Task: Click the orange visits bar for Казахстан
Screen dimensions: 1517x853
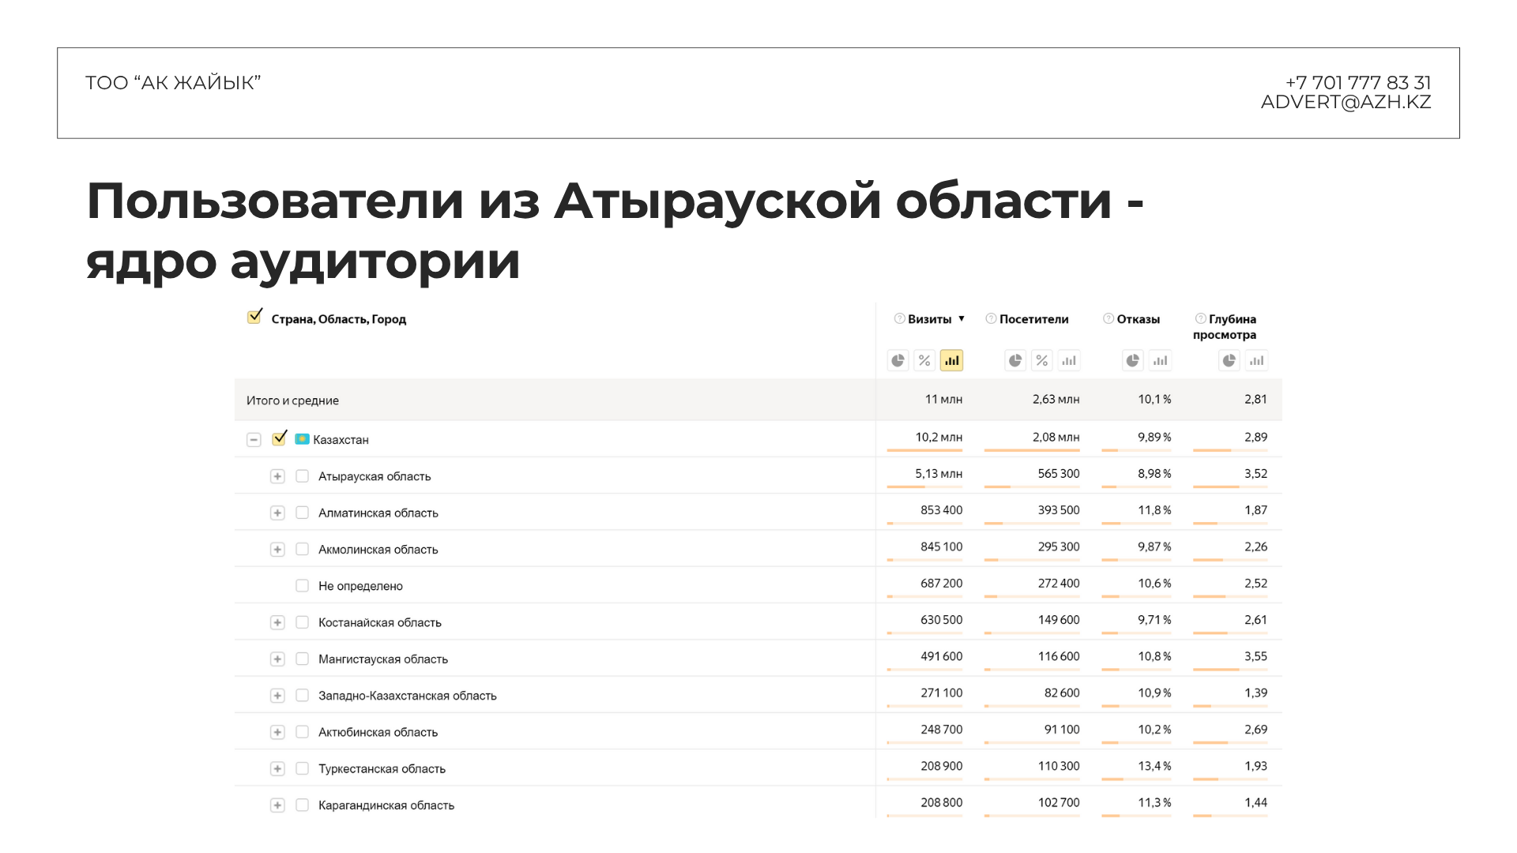Action: tap(924, 450)
